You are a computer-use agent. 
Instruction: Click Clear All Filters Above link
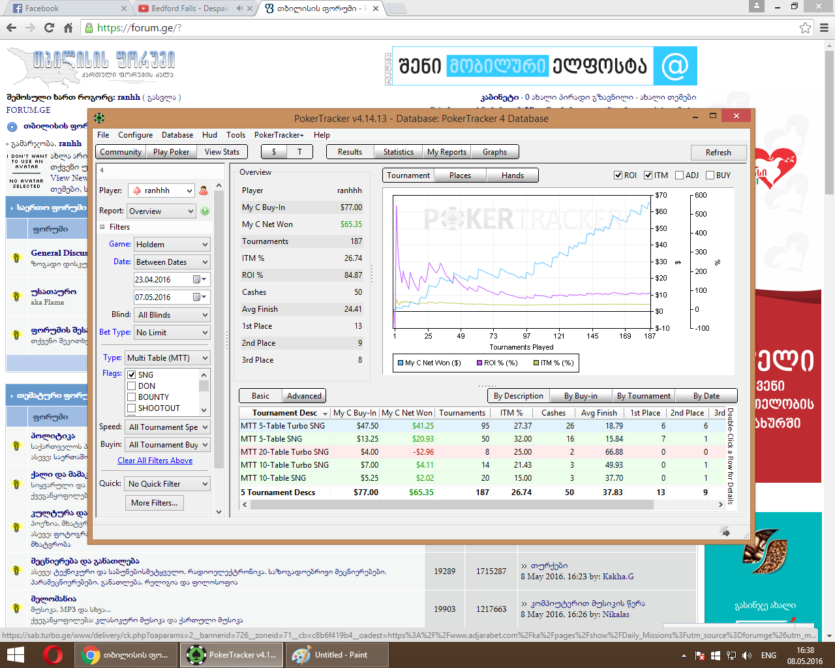point(155,461)
